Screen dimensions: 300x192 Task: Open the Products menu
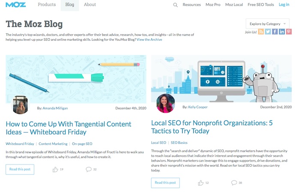(x=47, y=5)
